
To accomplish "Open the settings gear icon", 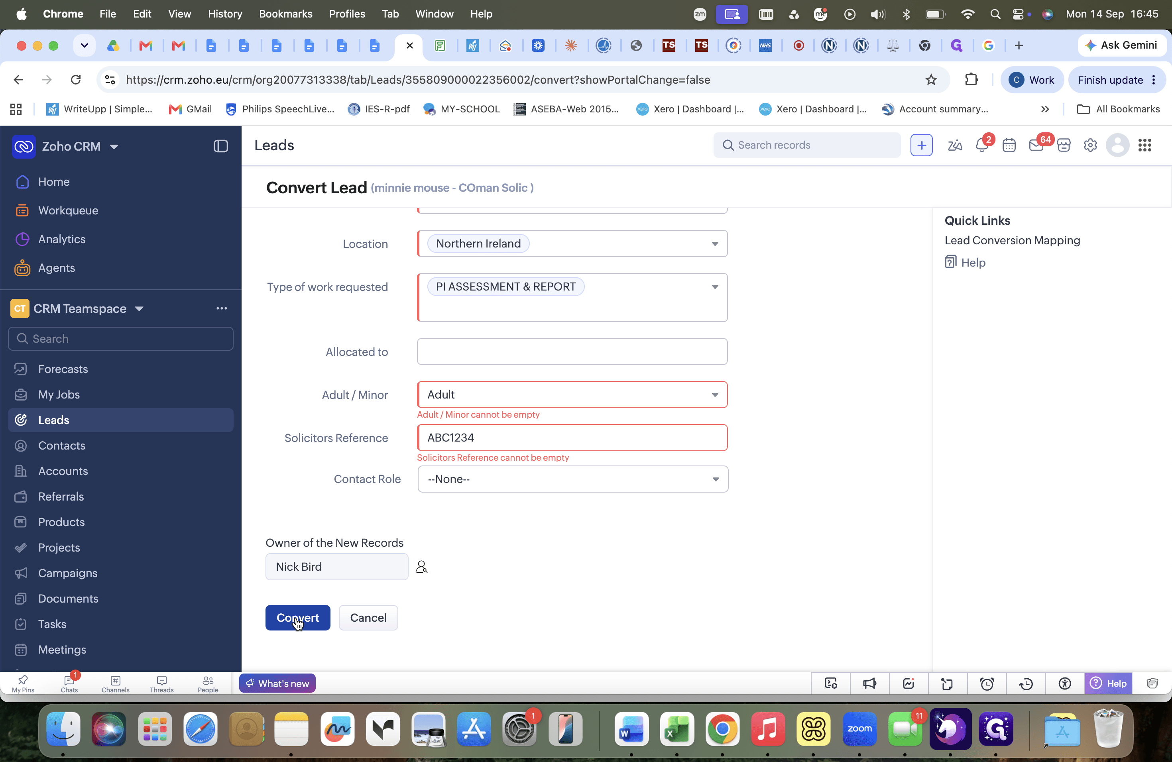I will [x=1090, y=145].
